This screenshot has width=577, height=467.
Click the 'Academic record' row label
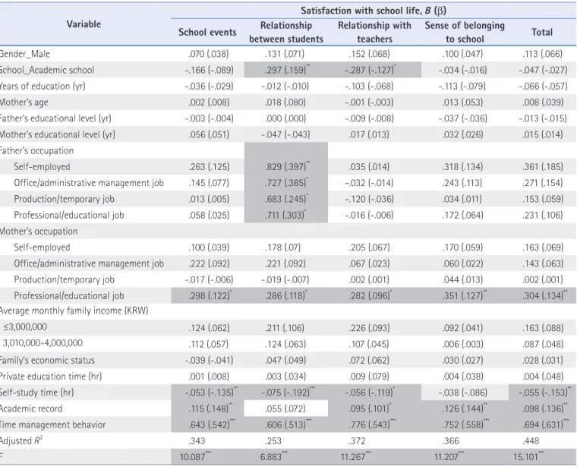(x=31, y=409)
